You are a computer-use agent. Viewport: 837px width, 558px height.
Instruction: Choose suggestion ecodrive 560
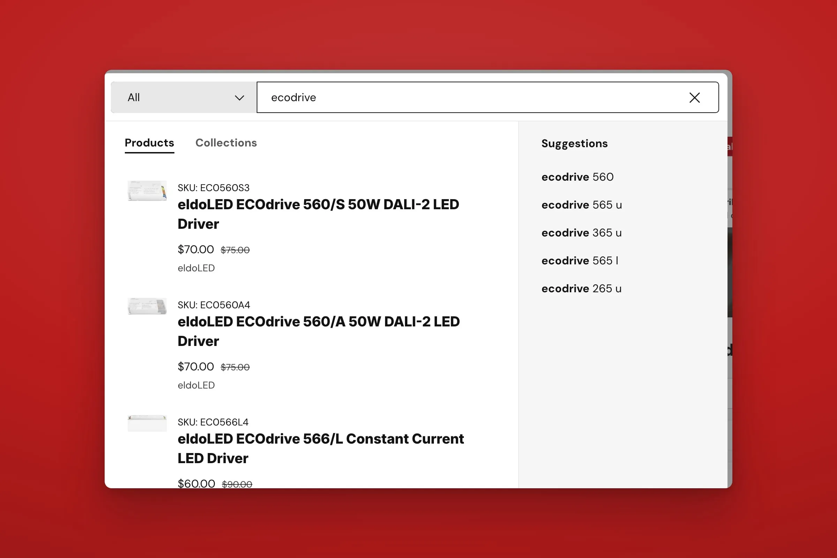[x=577, y=177]
